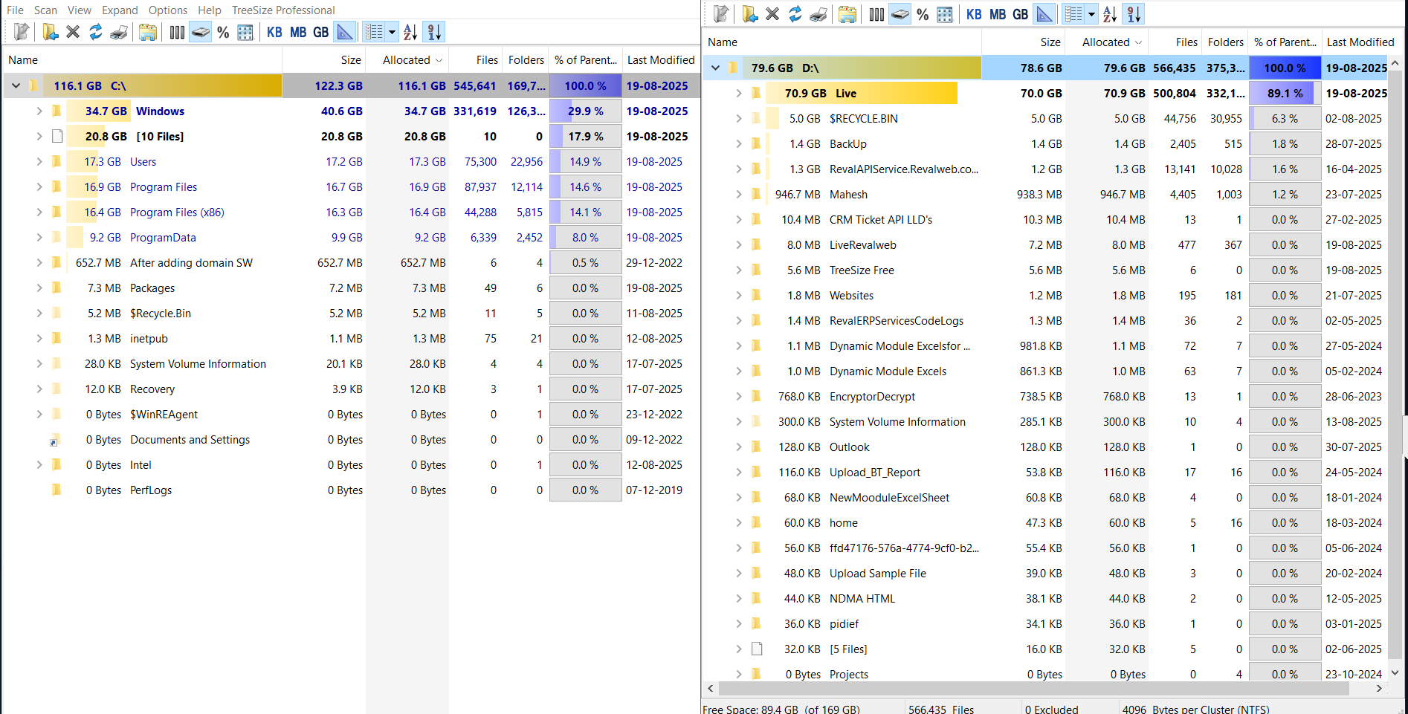This screenshot has height=714, width=1408.
Task: Select the Program Files (x86) folder row
Action: 177,212
